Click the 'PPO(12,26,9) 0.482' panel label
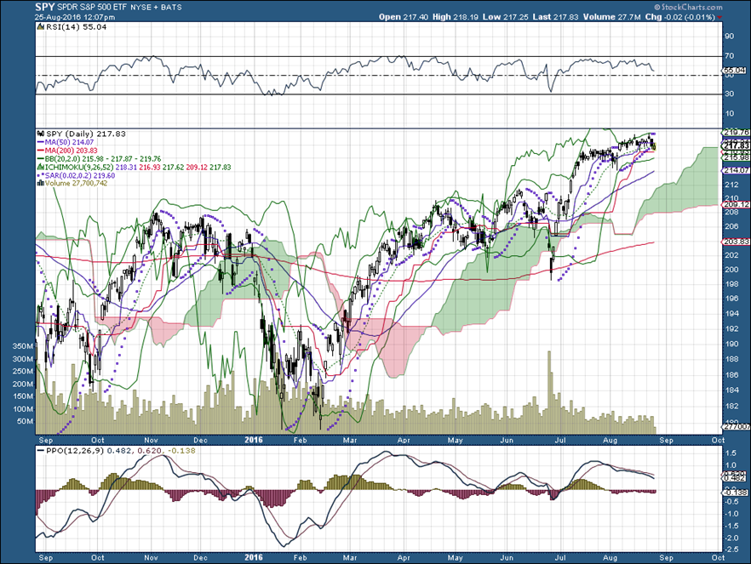Screen dimensions: 751x564 point(88,451)
